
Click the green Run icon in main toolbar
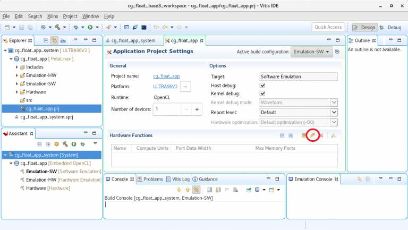pos(90,27)
